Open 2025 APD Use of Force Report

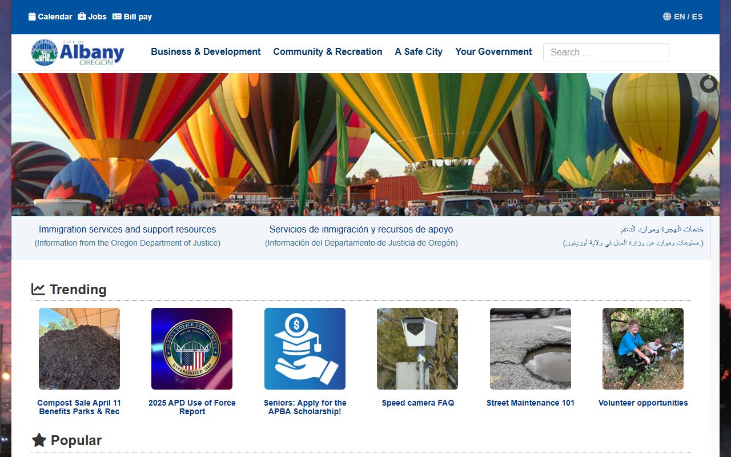pyautogui.click(x=192, y=407)
